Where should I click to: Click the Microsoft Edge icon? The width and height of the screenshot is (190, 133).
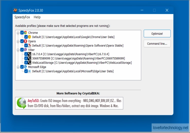[25, 67]
